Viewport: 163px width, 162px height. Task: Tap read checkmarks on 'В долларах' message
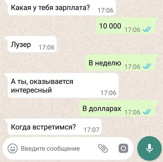(147, 112)
